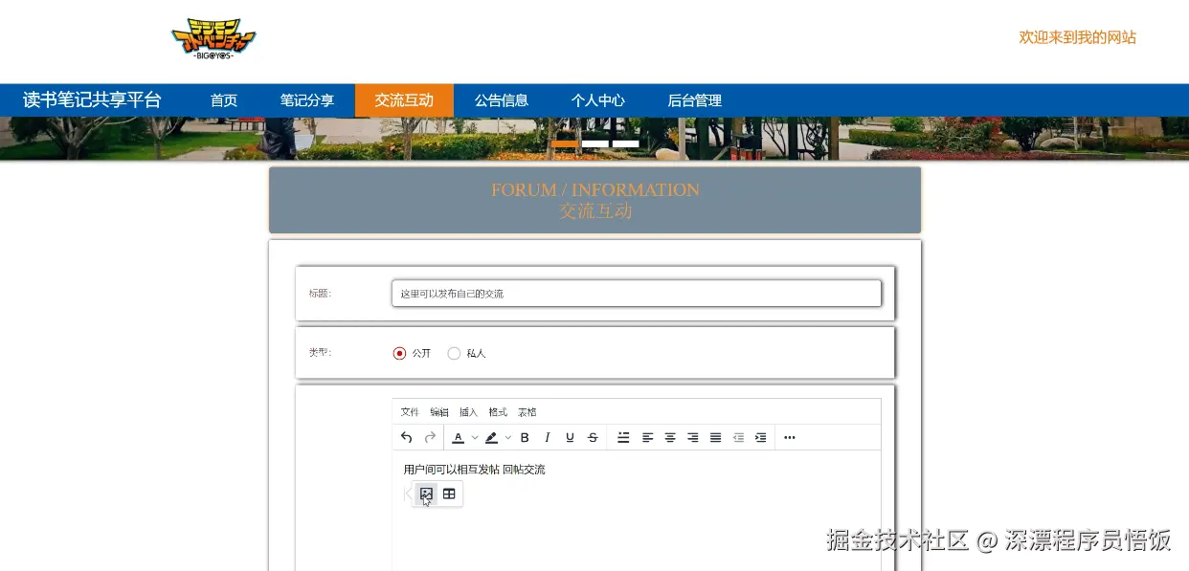Open the highlight color dropdown arrow

[x=507, y=437]
